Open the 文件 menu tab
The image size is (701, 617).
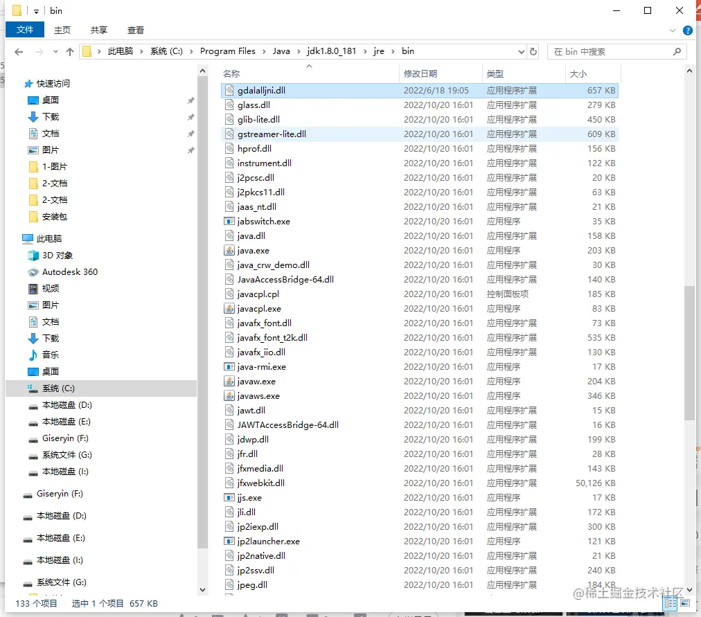pyautogui.click(x=24, y=30)
